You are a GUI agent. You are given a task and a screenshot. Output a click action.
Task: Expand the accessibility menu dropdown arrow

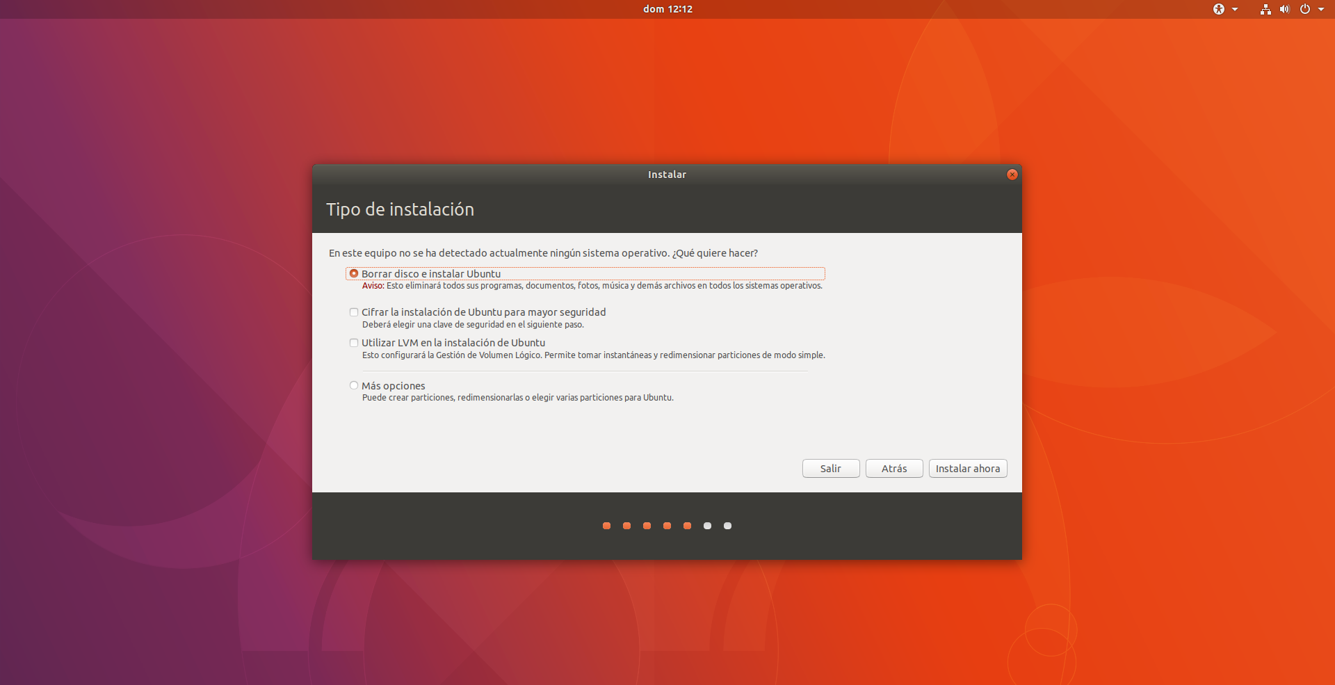pos(1235,9)
